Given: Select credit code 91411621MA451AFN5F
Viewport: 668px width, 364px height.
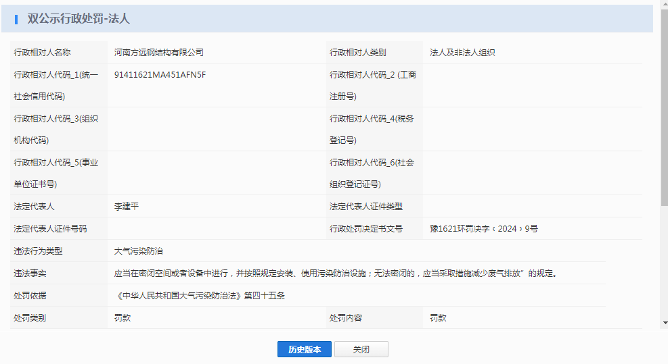Looking at the screenshot, I should coord(160,75).
